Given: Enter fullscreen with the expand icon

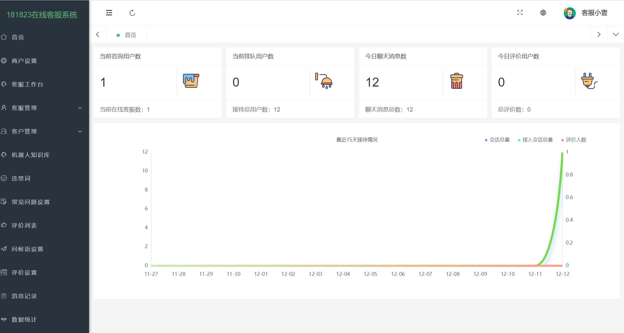Looking at the screenshot, I should (x=520, y=13).
